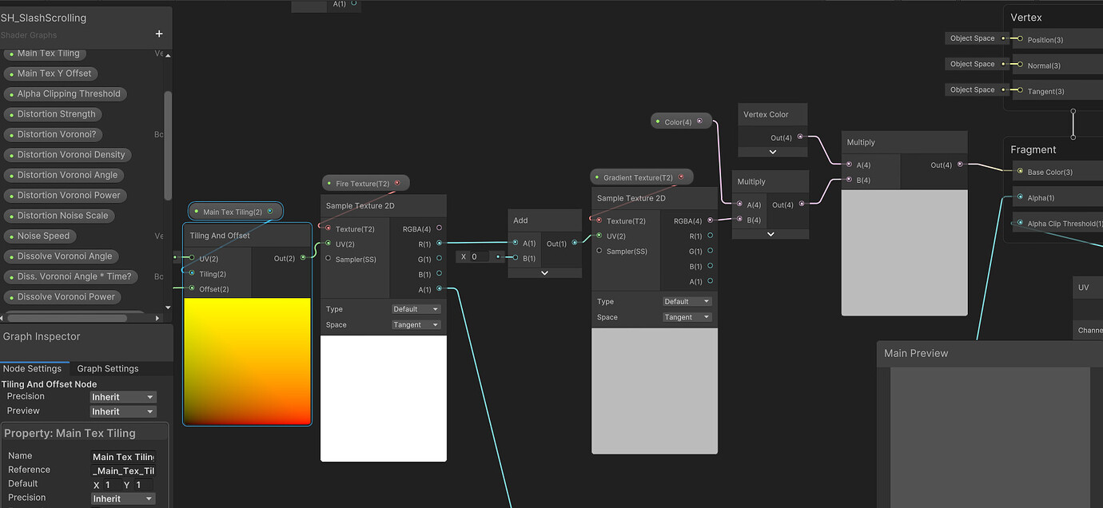Click the A(1) input port on the Add node
This screenshot has height=508, width=1103.
[516, 243]
